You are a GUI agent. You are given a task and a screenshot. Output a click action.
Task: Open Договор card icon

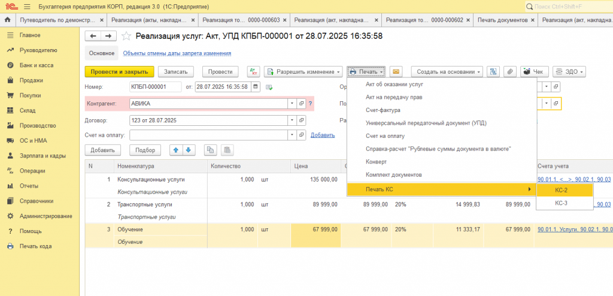click(x=301, y=120)
